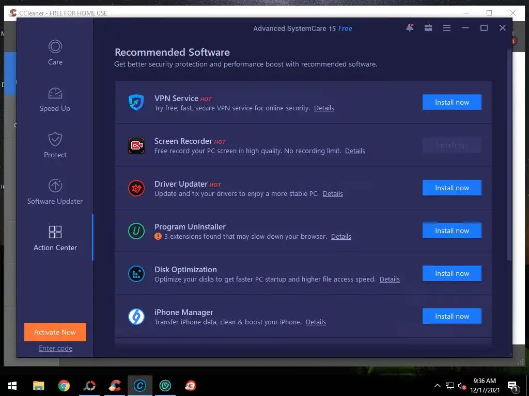Select the Action Center tab
The width and height of the screenshot is (529, 396).
click(x=55, y=238)
